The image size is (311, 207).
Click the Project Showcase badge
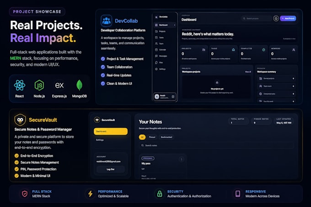[37, 12]
